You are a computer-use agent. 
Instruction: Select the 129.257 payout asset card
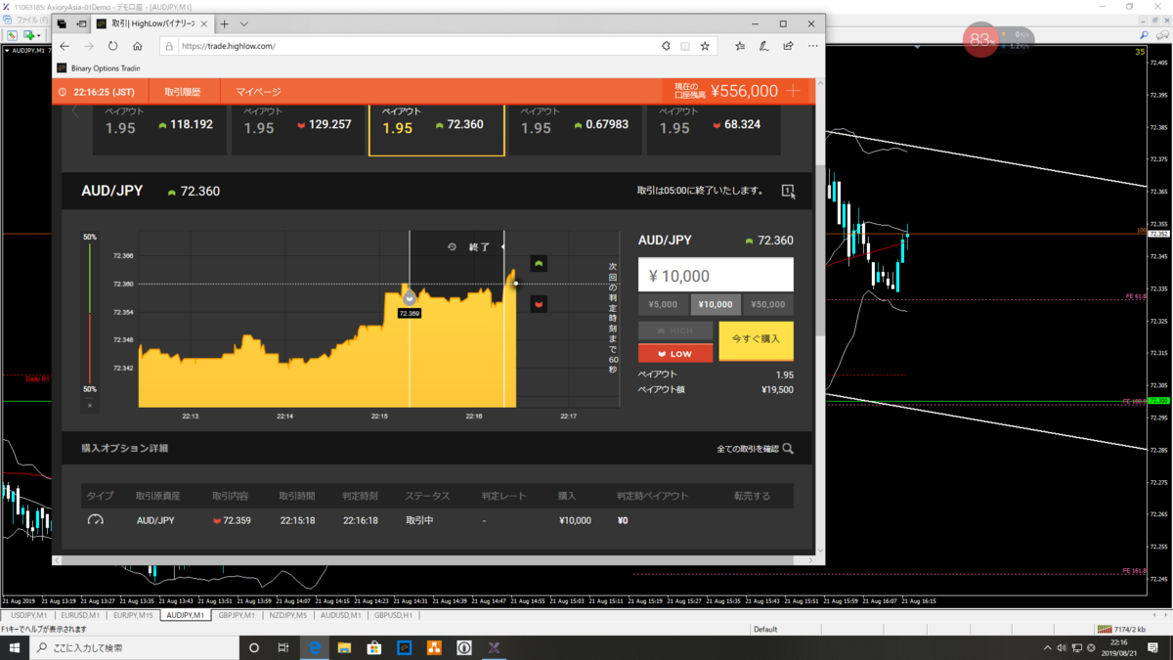coord(299,129)
